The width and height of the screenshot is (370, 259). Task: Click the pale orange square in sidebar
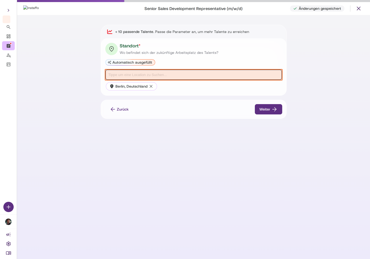pos(6,19)
